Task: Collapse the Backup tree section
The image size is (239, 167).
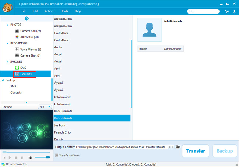Action: pyautogui.click(x=3, y=80)
